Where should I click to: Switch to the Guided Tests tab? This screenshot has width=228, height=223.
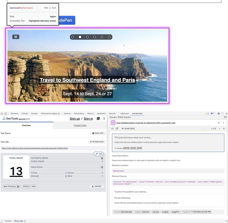pyautogui.click(x=80, y=125)
